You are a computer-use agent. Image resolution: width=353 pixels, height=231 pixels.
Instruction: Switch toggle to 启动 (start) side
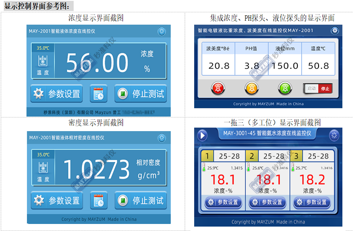tap(312, 88)
